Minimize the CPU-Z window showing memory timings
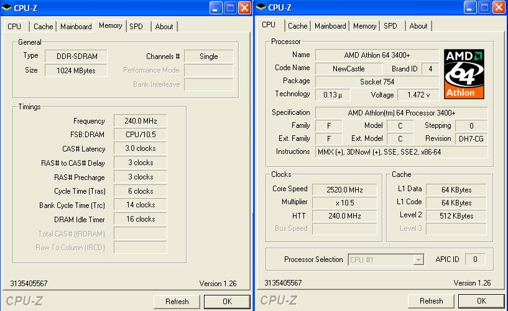This screenshot has width=508, height=311. 216,8
